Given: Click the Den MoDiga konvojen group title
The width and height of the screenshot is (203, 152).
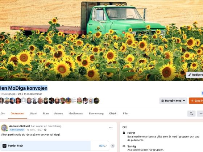Looking at the screenshot, I should pos(24,88).
